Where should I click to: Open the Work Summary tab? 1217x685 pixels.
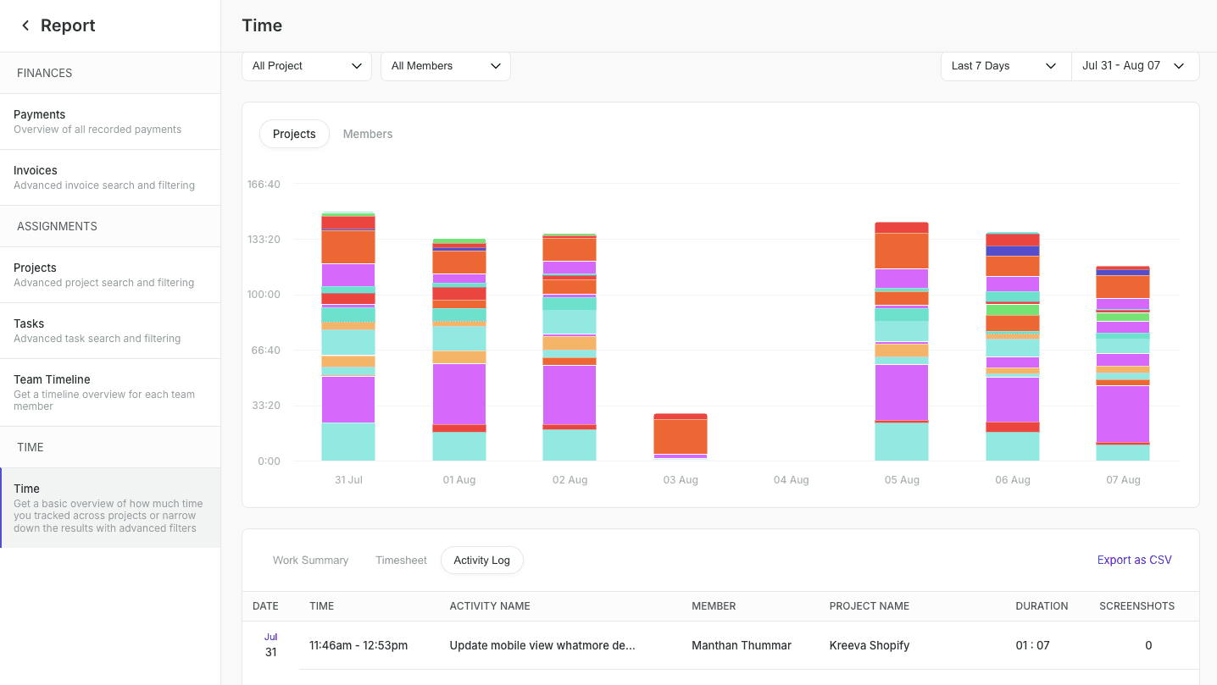pyautogui.click(x=310, y=560)
